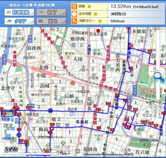Click the 終了 button
Viewport: 166px width, 158px height.
point(51,12)
